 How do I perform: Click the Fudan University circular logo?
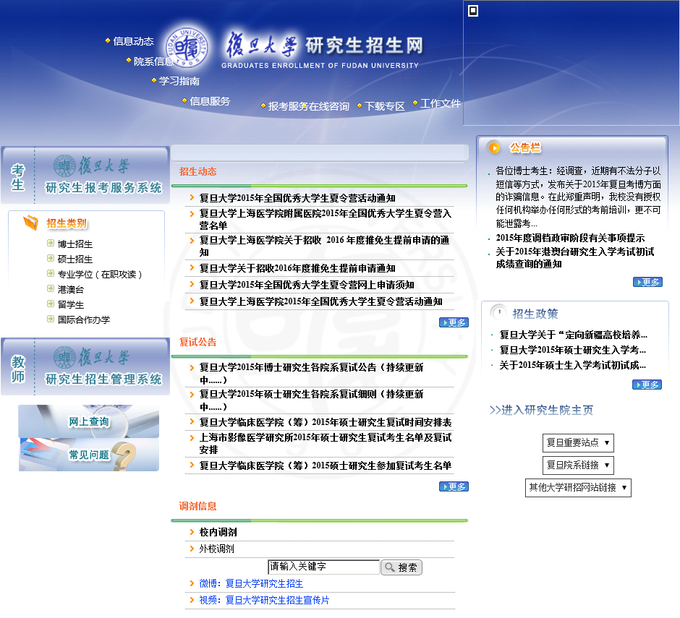click(x=187, y=48)
